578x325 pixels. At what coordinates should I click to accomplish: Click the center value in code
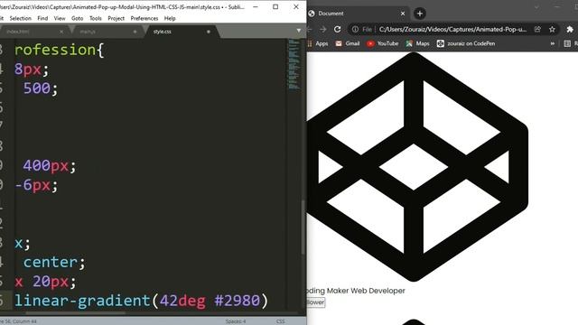click(51, 263)
